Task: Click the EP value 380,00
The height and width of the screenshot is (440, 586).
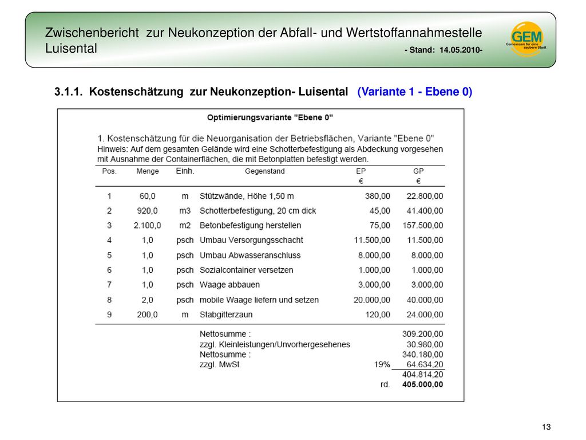Action: point(378,196)
